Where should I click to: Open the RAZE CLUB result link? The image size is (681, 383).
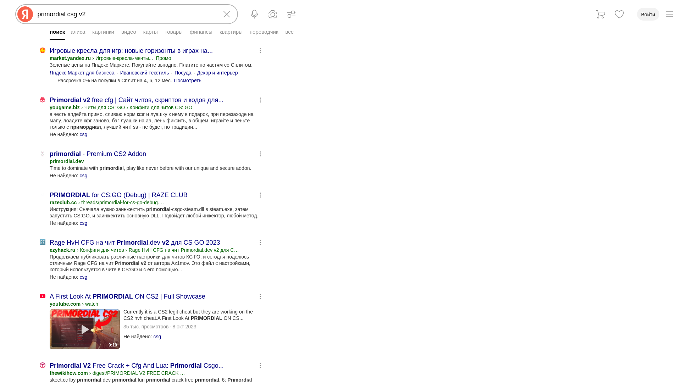(x=118, y=195)
